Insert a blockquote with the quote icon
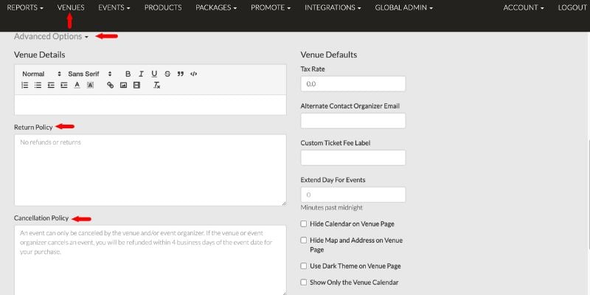 click(180, 74)
